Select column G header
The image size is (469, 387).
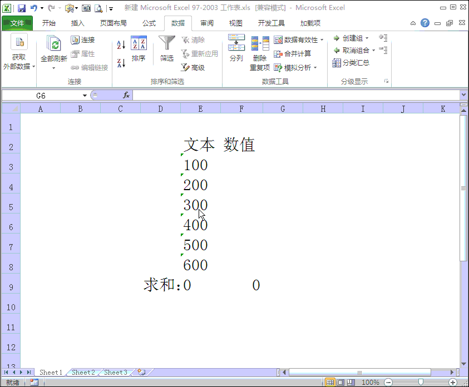coord(283,109)
